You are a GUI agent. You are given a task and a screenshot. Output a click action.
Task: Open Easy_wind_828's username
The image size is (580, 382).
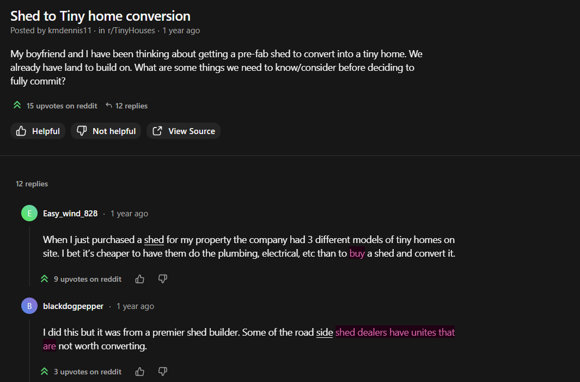(x=70, y=214)
